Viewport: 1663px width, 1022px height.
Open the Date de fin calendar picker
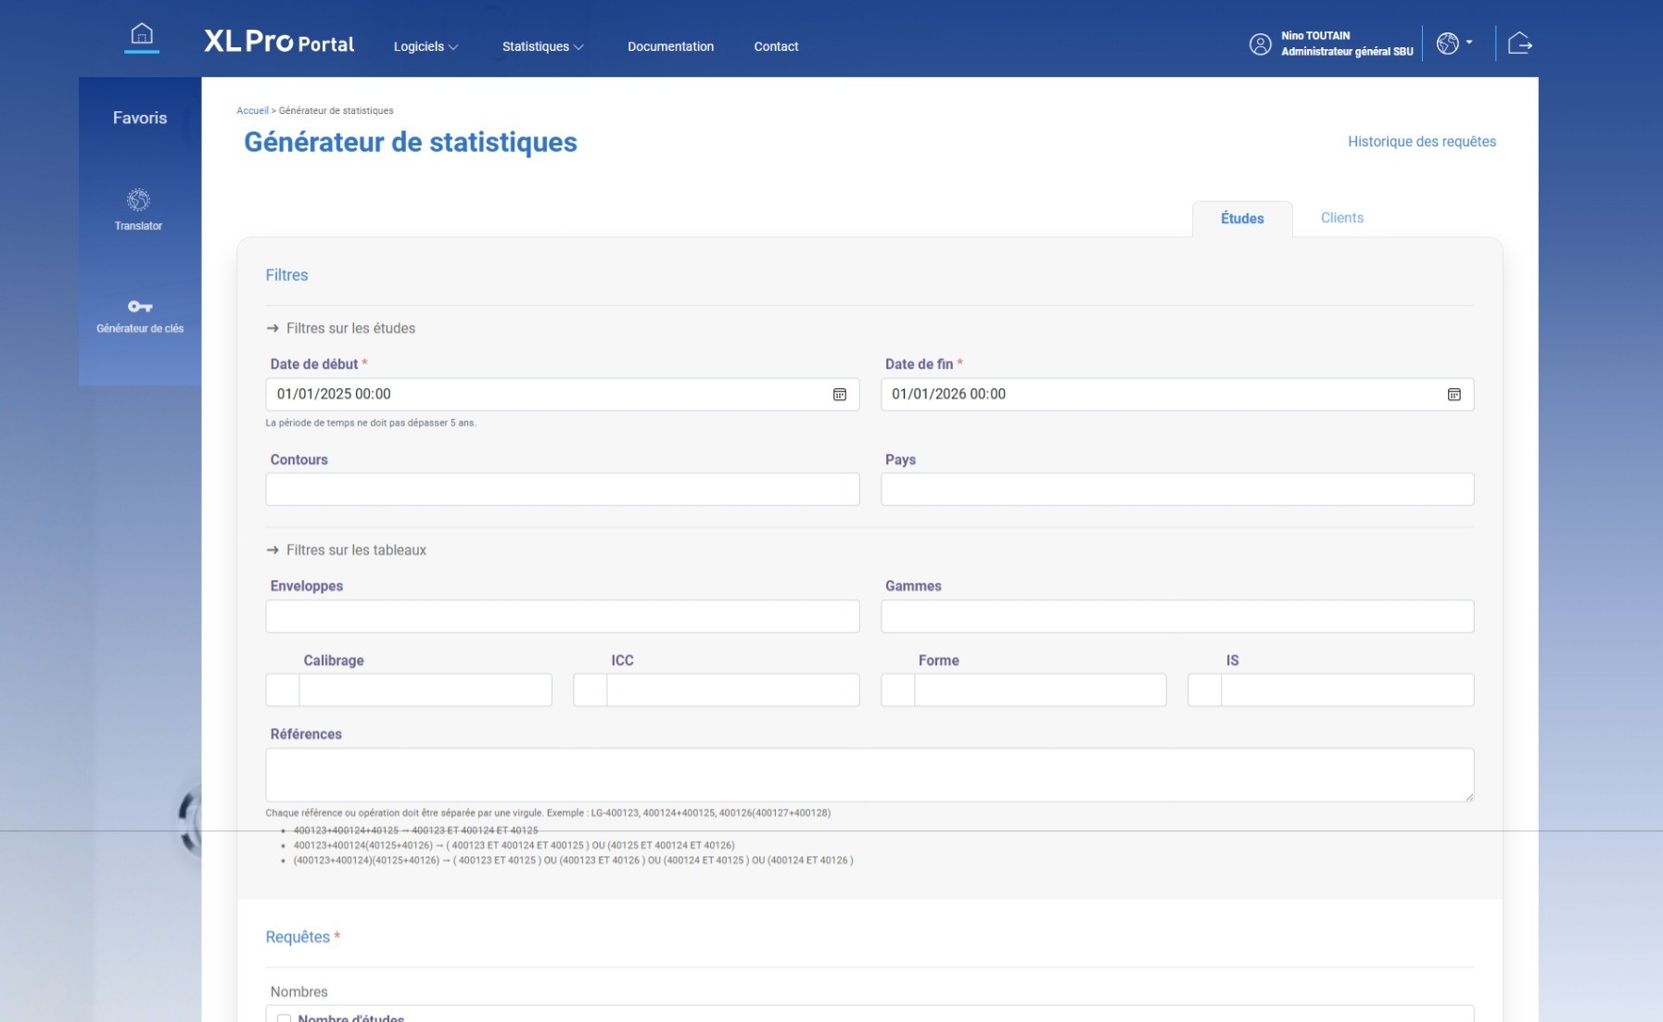1454,395
